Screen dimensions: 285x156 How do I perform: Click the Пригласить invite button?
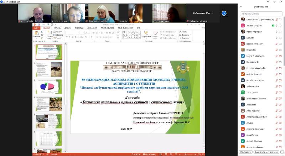(245, 152)
